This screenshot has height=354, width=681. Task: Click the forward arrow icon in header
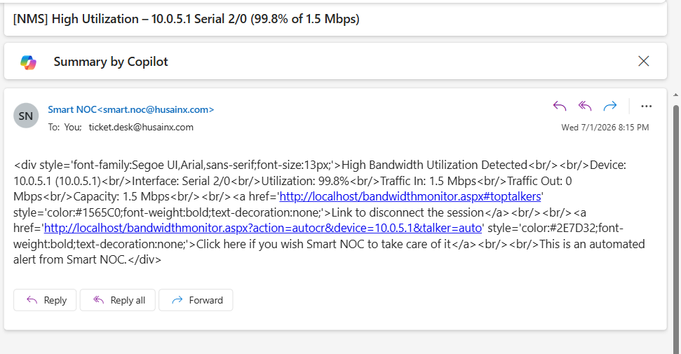[610, 106]
